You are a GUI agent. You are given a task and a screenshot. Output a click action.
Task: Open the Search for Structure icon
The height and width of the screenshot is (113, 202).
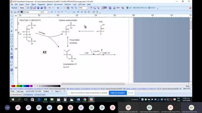click(x=110, y=8)
